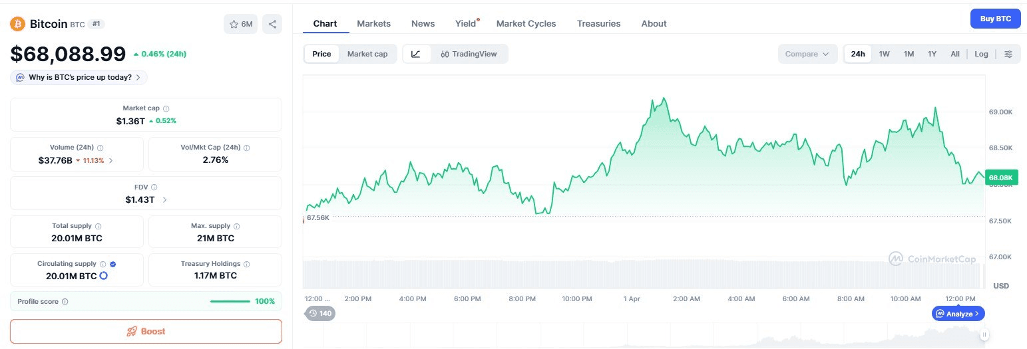Click the chart range slider handle
The image size is (1027, 349).
point(984,334)
